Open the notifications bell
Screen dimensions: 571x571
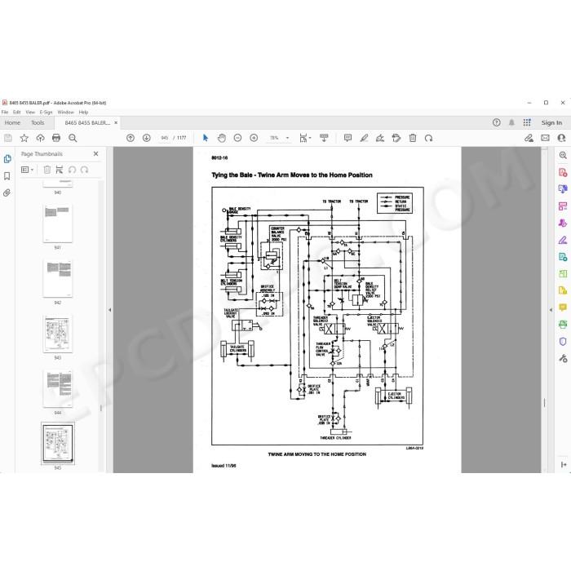(x=511, y=122)
